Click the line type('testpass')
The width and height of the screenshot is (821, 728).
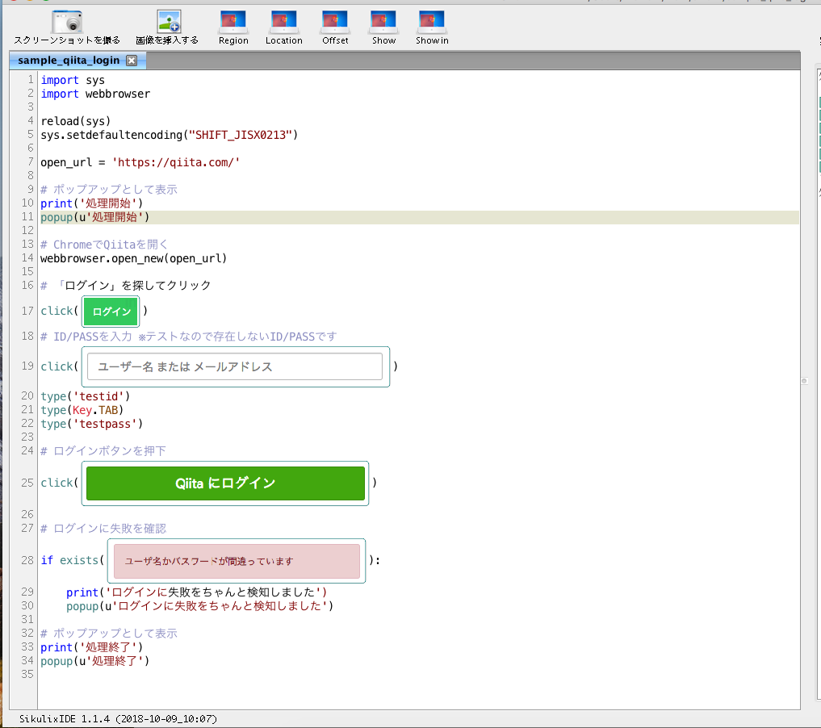coord(92,424)
